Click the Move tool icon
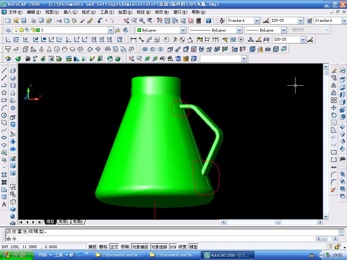 tap(334, 108)
